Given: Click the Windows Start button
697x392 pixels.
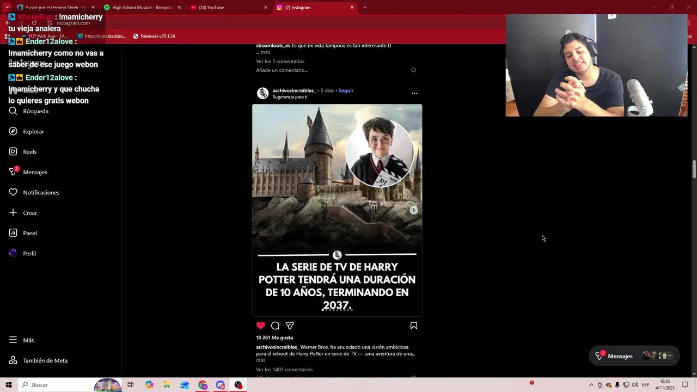Looking at the screenshot, I should point(9,385).
